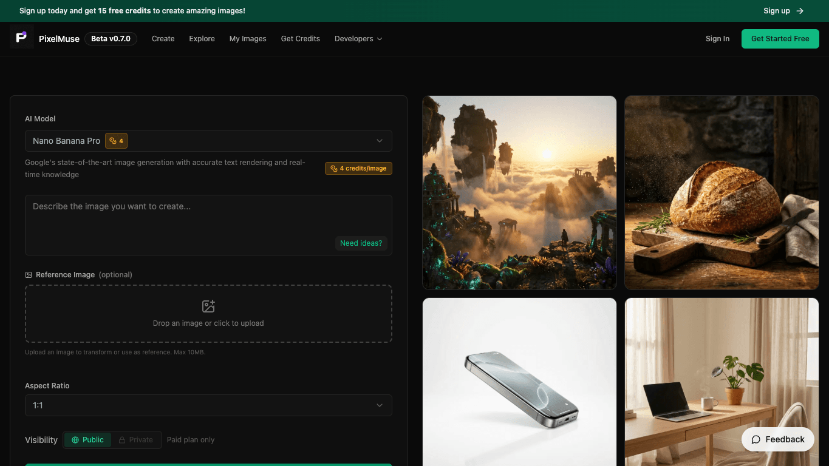
Task: Open the Explore page
Action: point(202,39)
